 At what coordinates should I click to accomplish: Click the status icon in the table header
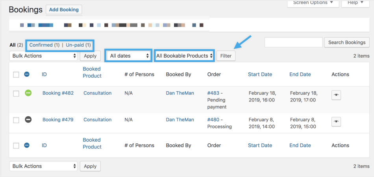[27, 74]
